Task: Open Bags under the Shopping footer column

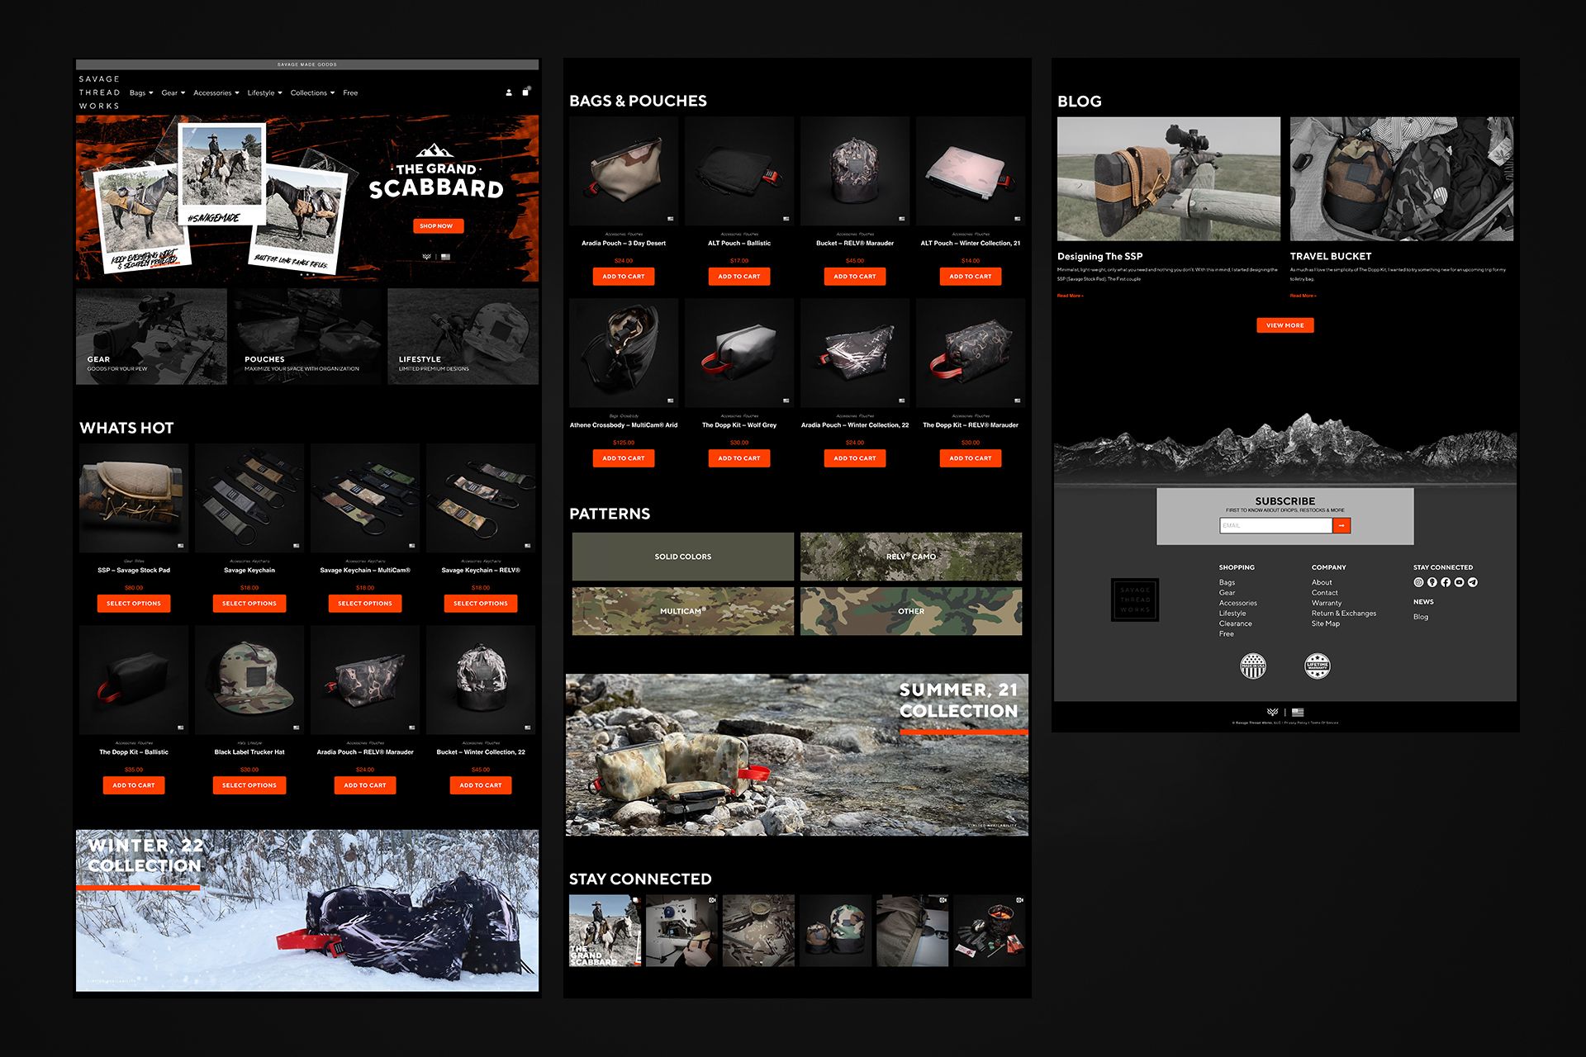Action: [x=1227, y=582]
